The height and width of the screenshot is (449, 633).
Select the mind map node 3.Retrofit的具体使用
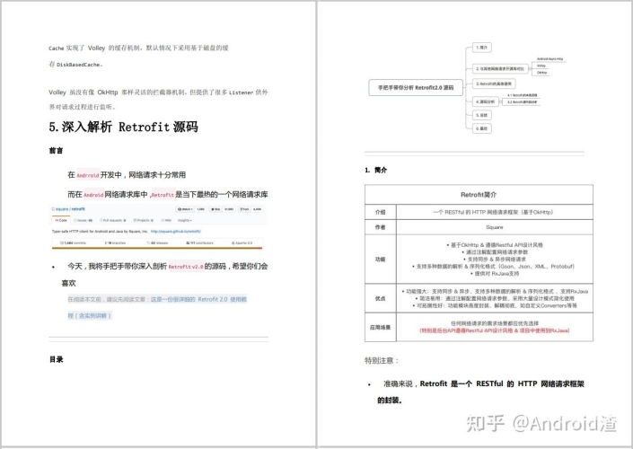(494, 84)
